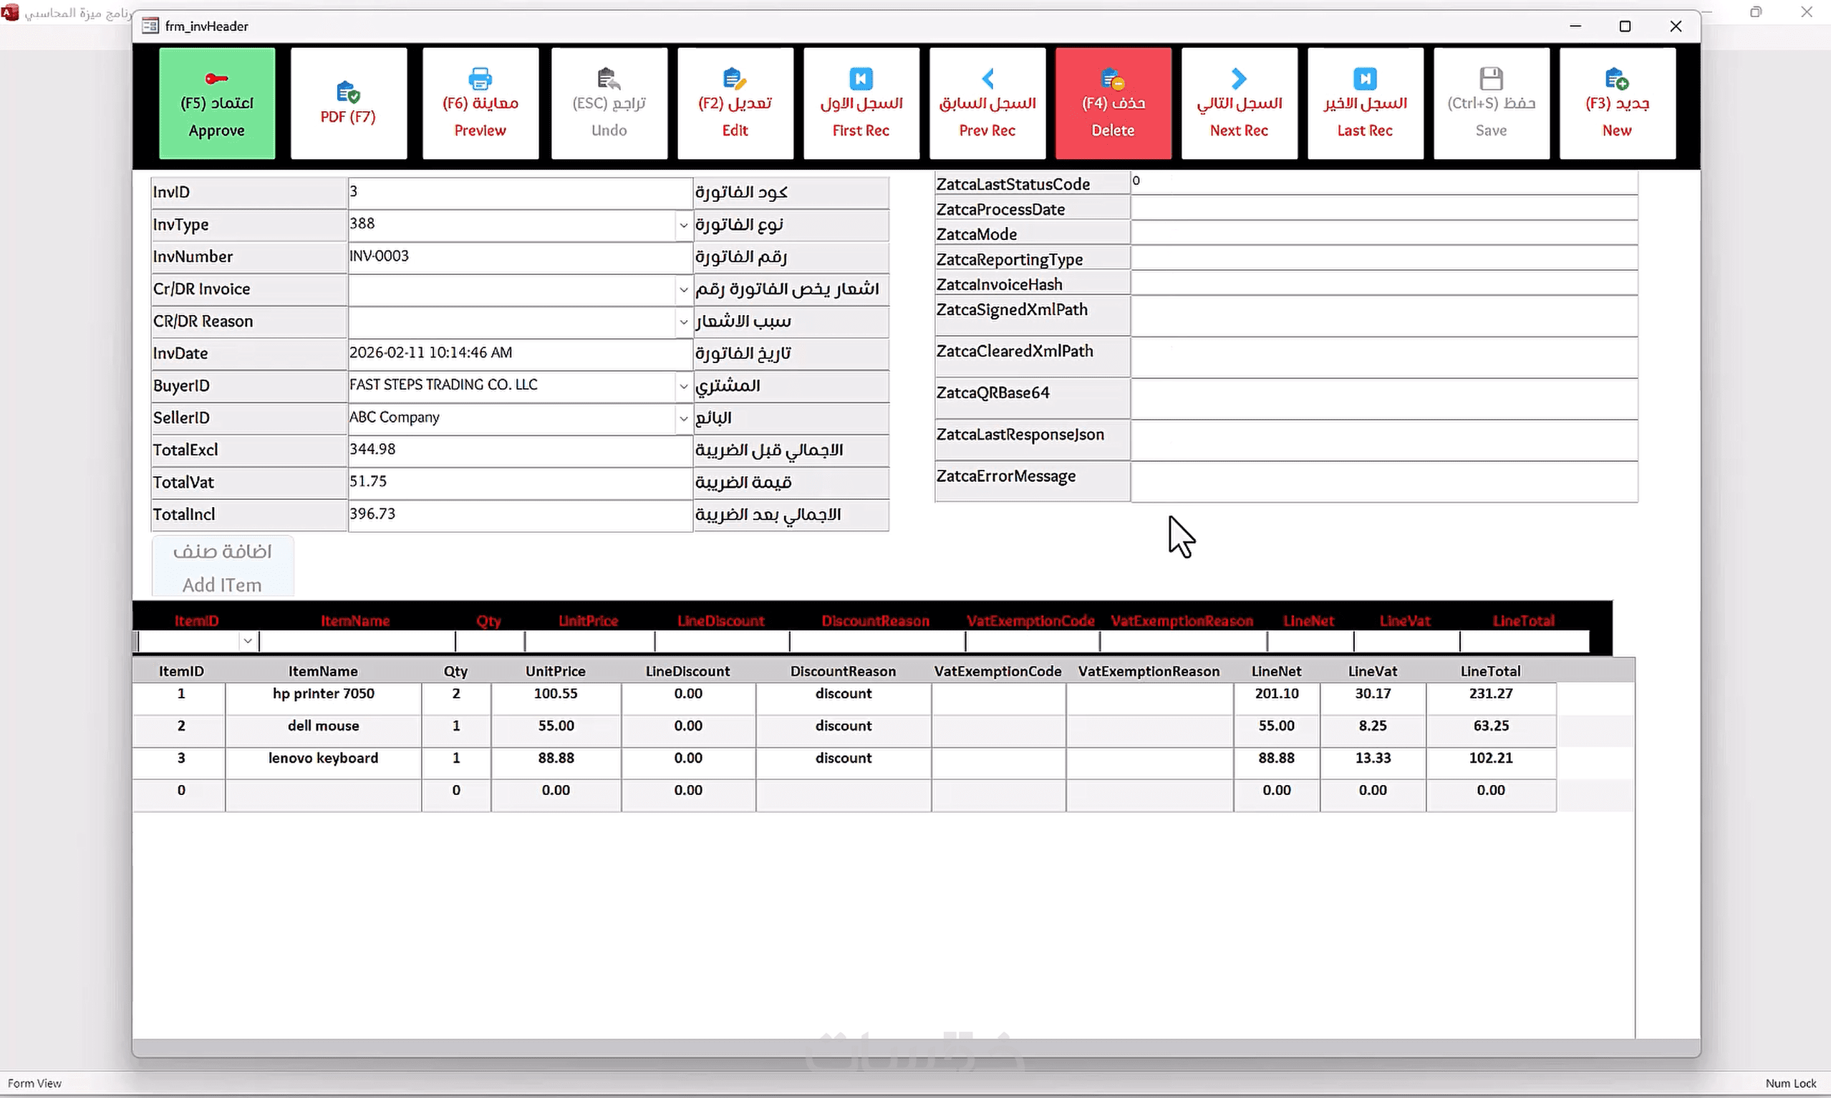Open the BuyerID combo box arrow
The height and width of the screenshot is (1098, 1831).
(683, 386)
